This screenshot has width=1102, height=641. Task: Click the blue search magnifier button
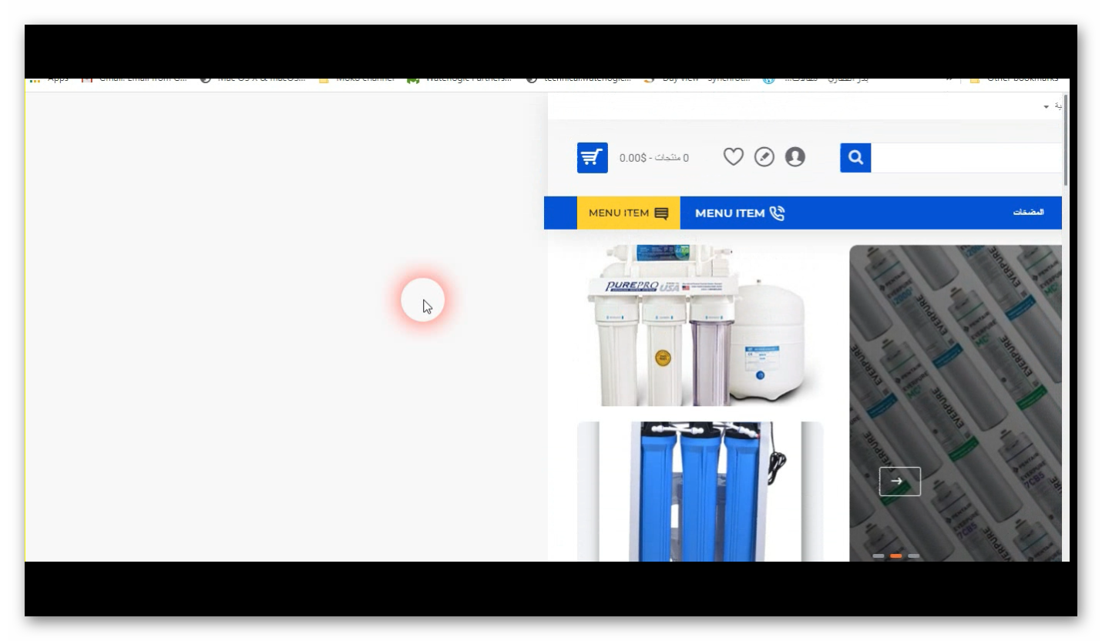(855, 158)
